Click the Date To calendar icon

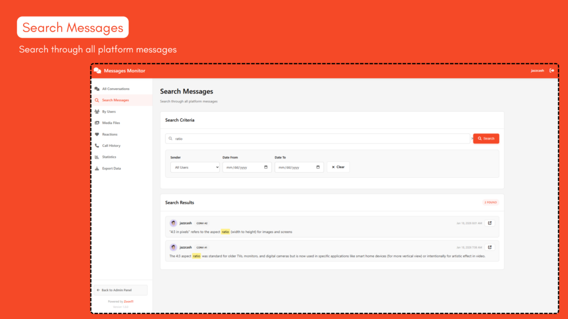(x=318, y=167)
